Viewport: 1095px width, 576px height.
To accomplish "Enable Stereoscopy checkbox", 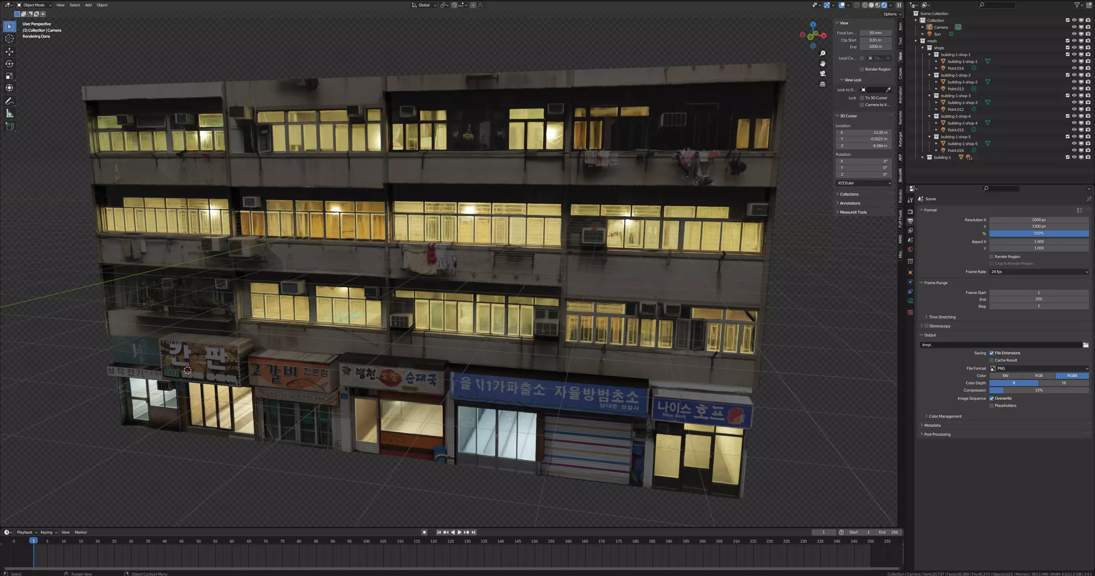I will pyautogui.click(x=926, y=326).
